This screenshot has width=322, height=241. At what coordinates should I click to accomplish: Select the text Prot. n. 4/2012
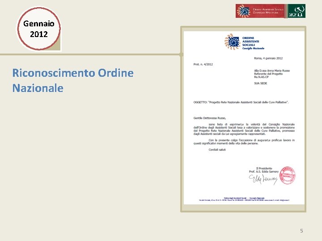coord(203,64)
